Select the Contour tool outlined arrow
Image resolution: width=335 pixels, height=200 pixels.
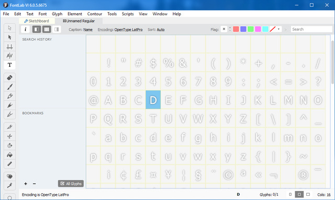click(9, 28)
